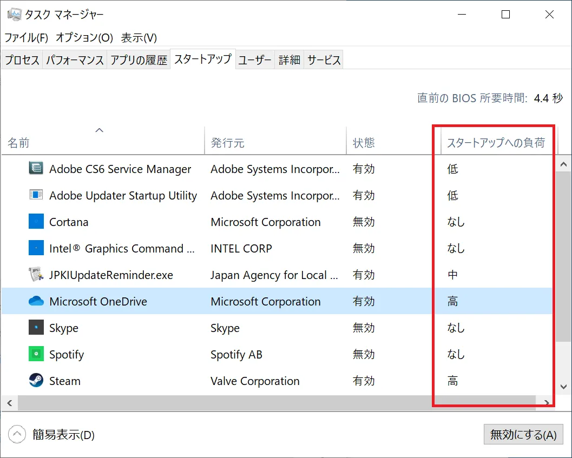Click the horizontal scrollbar left arrow
The height and width of the screenshot is (458, 572).
click(10, 403)
